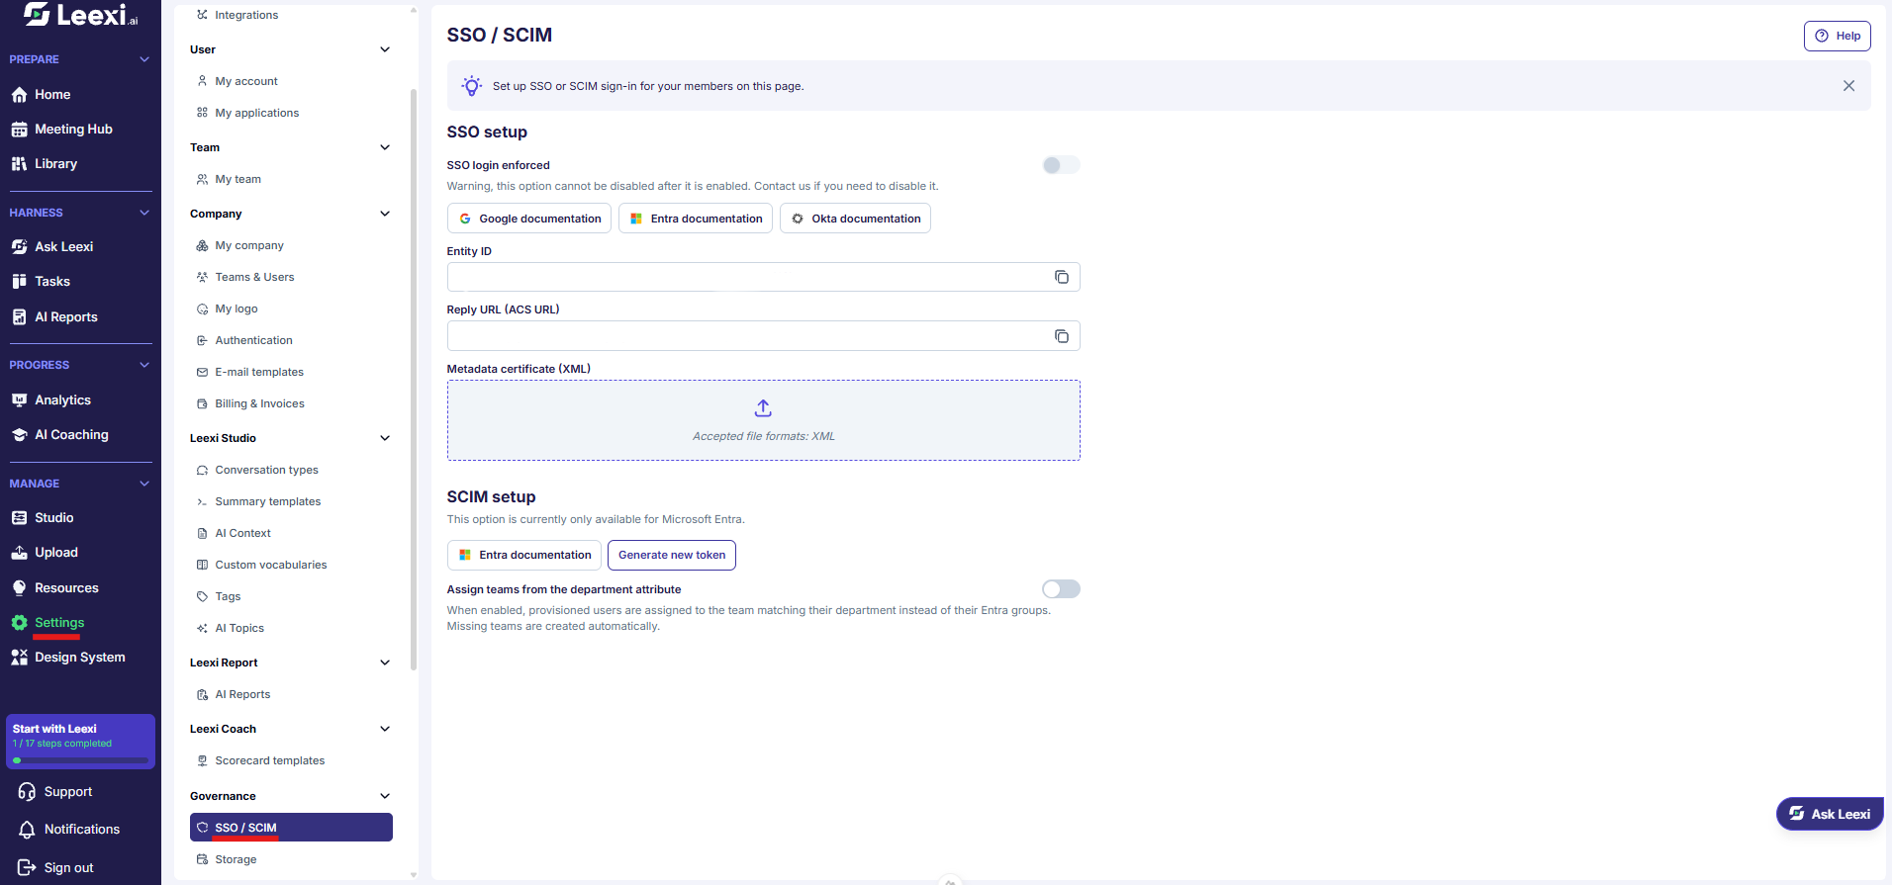Dismiss the SSO info banner
This screenshot has width=1892, height=885.
pos(1848,86)
